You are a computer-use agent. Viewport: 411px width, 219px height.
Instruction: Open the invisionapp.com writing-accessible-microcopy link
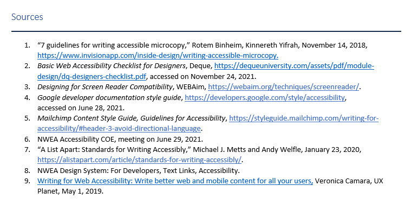click(158, 55)
